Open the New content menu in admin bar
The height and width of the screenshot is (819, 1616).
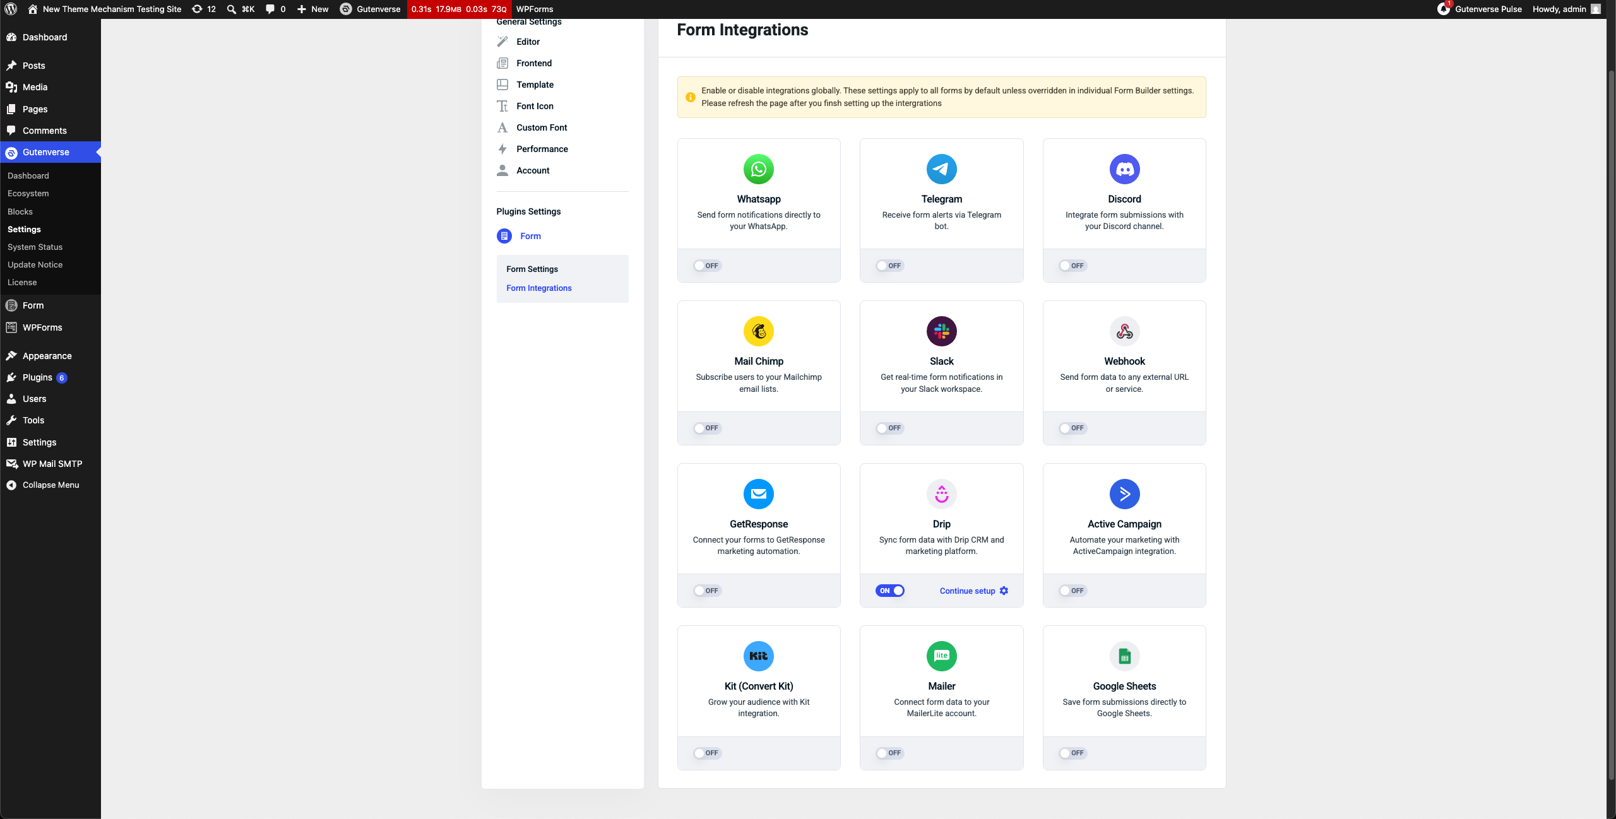[312, 9]
